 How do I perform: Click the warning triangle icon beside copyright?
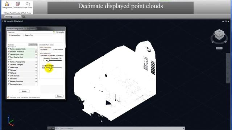[x=8, y=97]
